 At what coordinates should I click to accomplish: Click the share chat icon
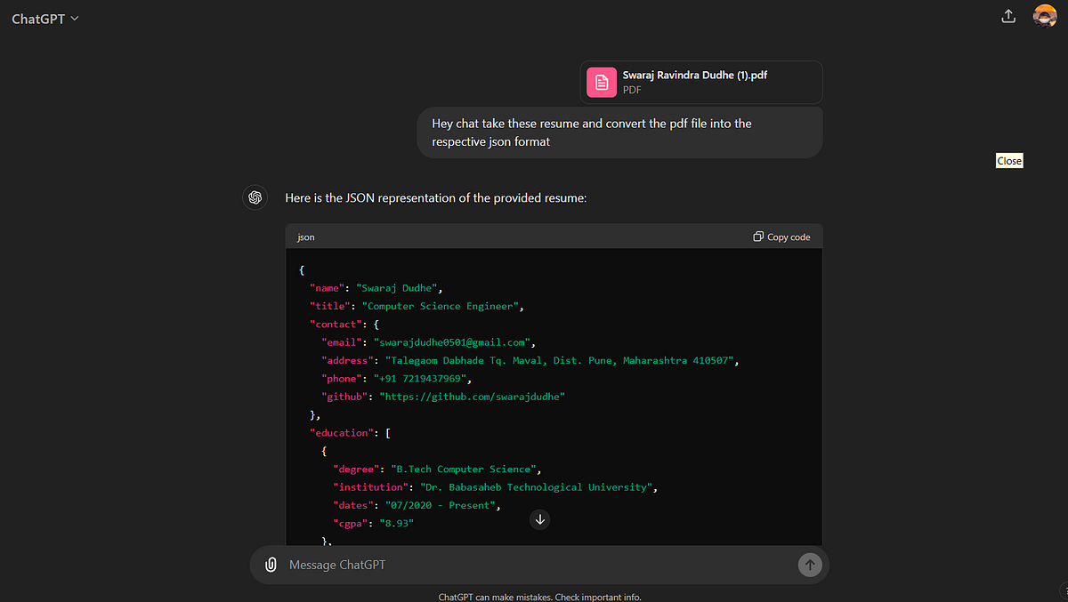click(x=1008, y=16)
